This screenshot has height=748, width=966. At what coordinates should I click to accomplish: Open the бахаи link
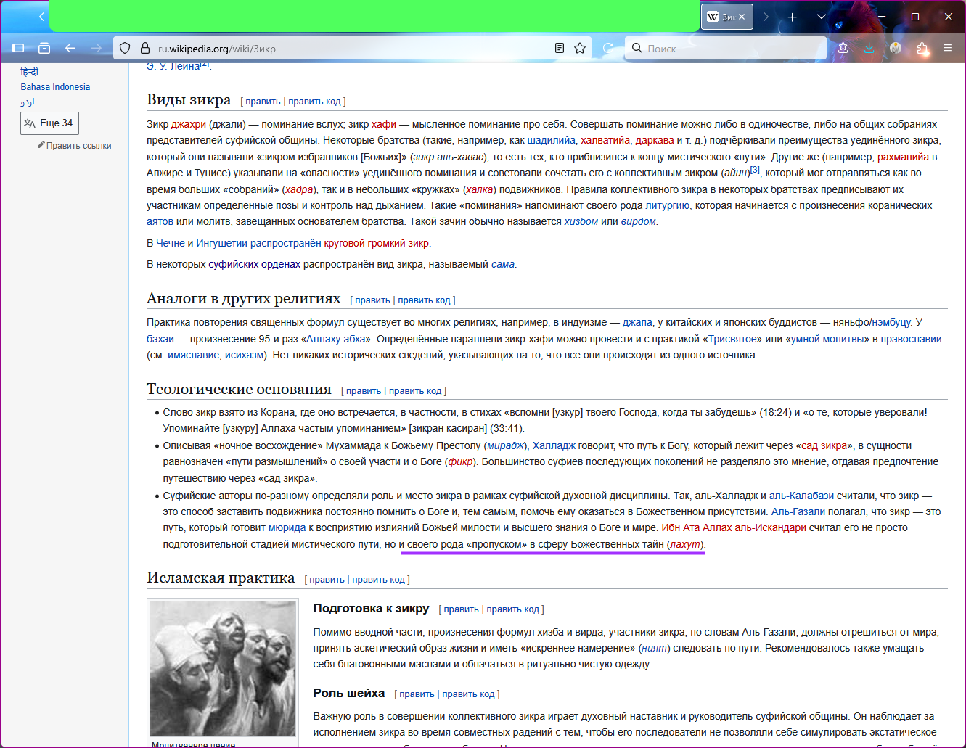(160, 339)
